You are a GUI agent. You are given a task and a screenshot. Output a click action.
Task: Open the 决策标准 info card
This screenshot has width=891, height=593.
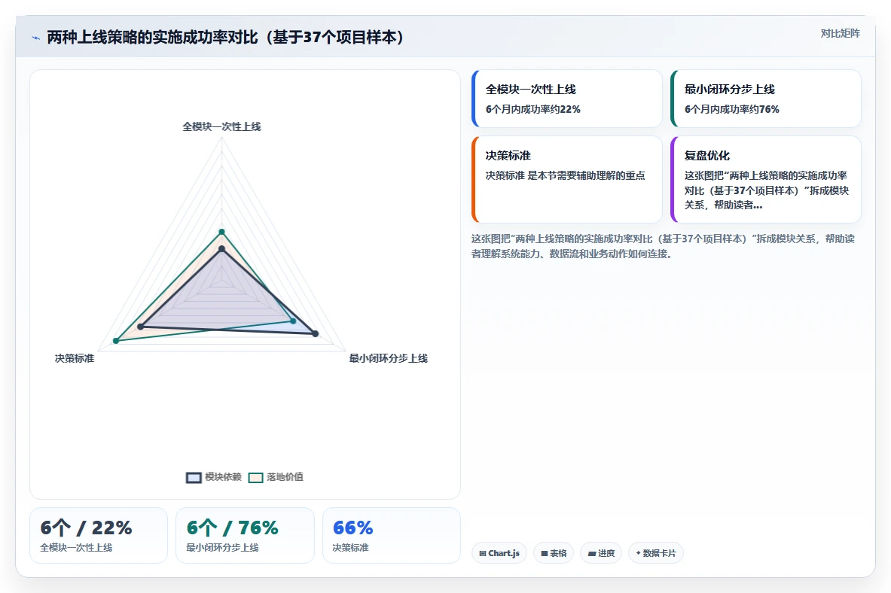click(567, 180)
